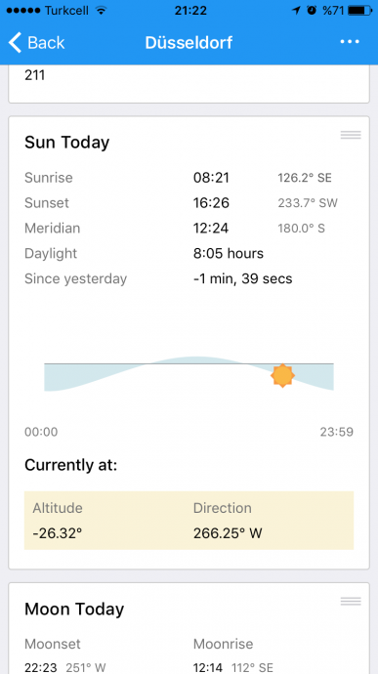Image resolution: width=378 pixels, height=674 pixels.
Task: Tap the Moonrise 12:14 entry
Action: tap(233, 655)
